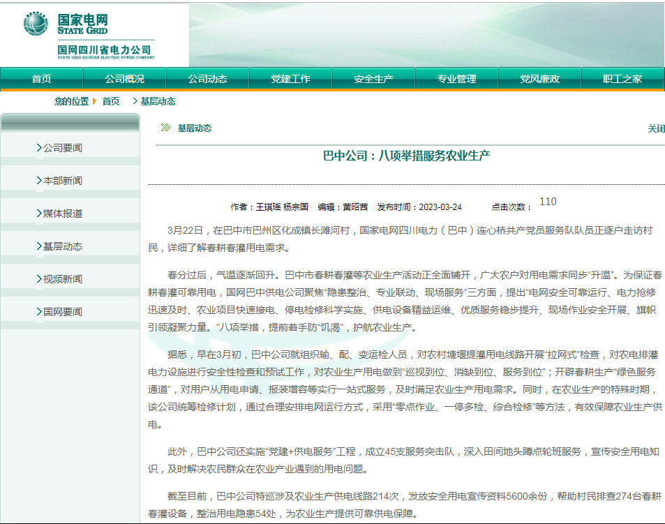Click the author text 王琪瑶 杨宗国

tap(282, 207)
